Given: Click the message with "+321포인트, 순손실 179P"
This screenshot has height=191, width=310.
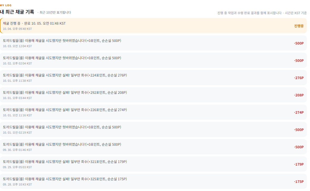Looking at the screenshot, I should pyautogui.click(x=65, y=162).
